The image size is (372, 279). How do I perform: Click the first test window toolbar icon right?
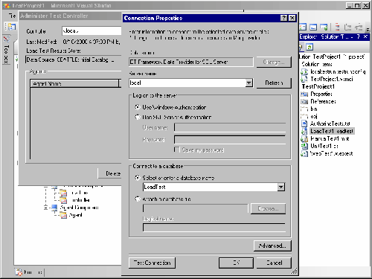tap(303, 27)
